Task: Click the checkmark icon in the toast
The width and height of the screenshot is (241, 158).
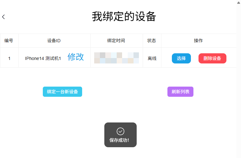Action: click(120, 131)
